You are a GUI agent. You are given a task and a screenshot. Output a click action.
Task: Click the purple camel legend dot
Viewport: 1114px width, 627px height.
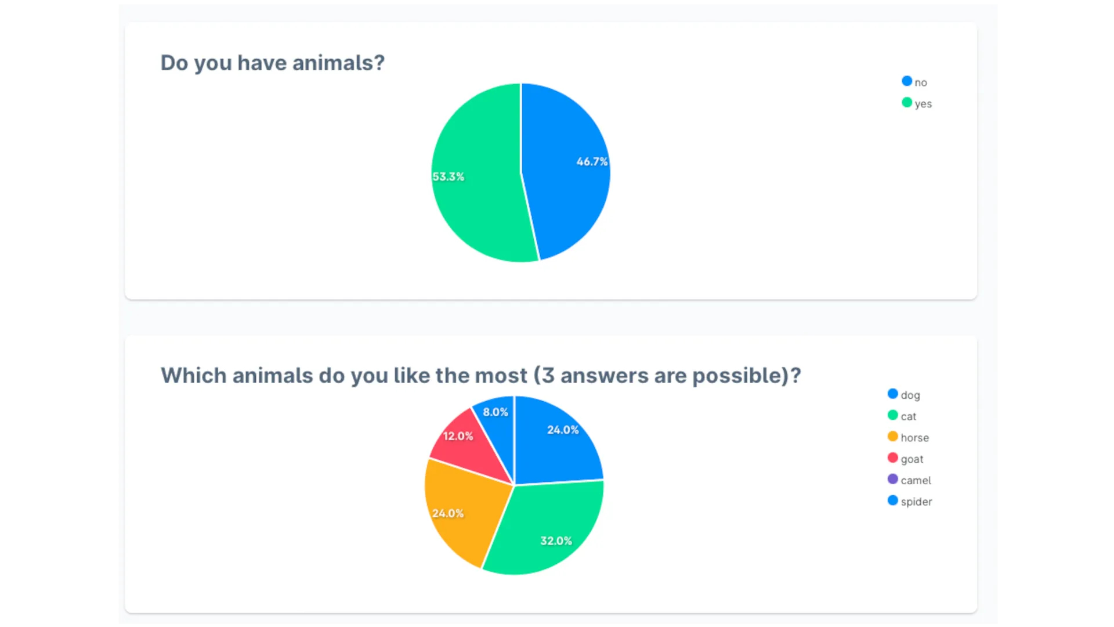point(893,480)
